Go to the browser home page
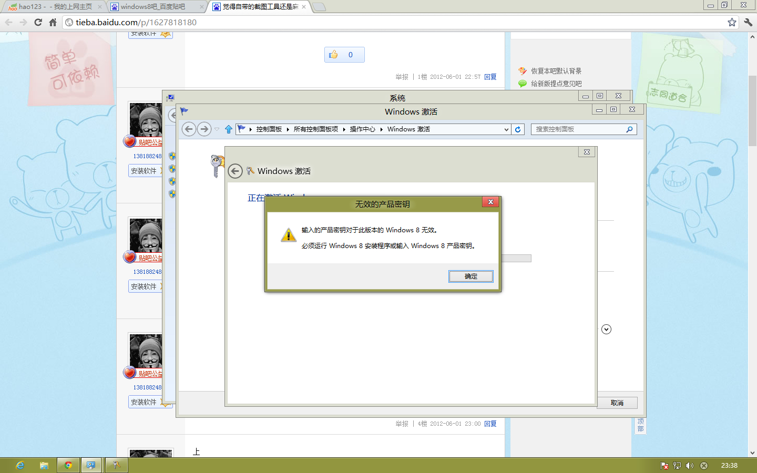 tap(53, 22)
